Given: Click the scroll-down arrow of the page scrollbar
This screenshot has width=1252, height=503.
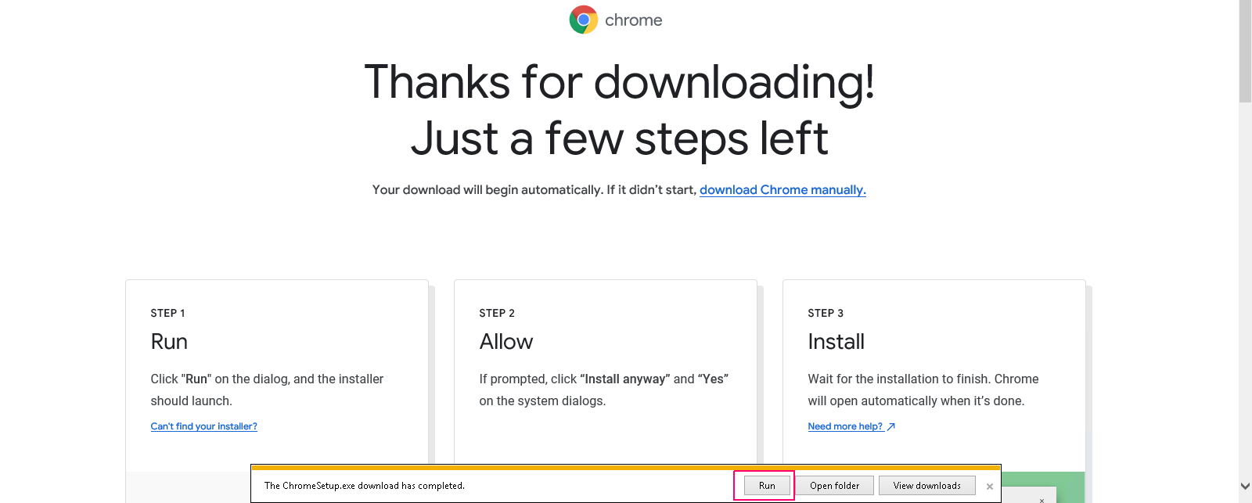Looking at the screenshot, I should tap(1245, 487).
